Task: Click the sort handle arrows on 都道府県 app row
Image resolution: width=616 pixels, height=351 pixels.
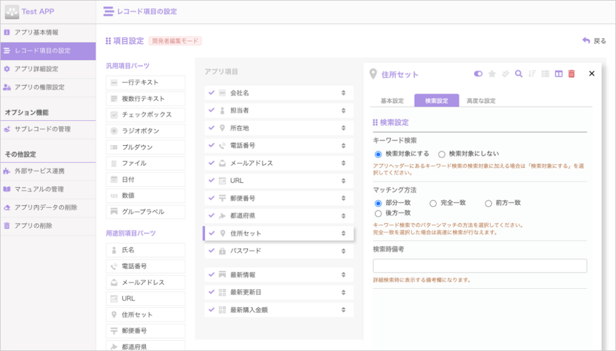Action: click(343, 216)
